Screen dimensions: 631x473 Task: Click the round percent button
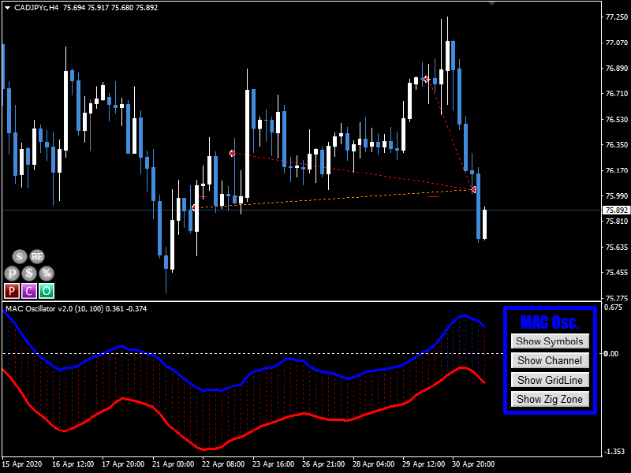point(47,274)
